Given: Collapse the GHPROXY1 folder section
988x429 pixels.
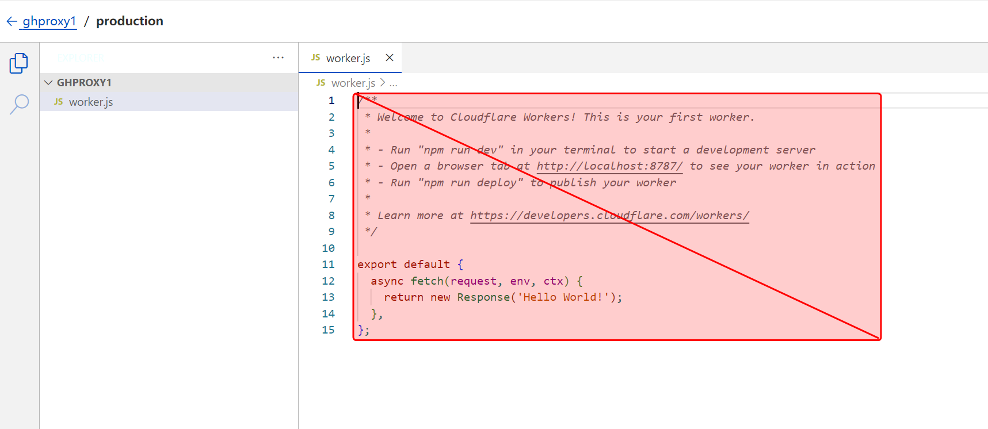Looking at the screenshot, I should (48, 83).
